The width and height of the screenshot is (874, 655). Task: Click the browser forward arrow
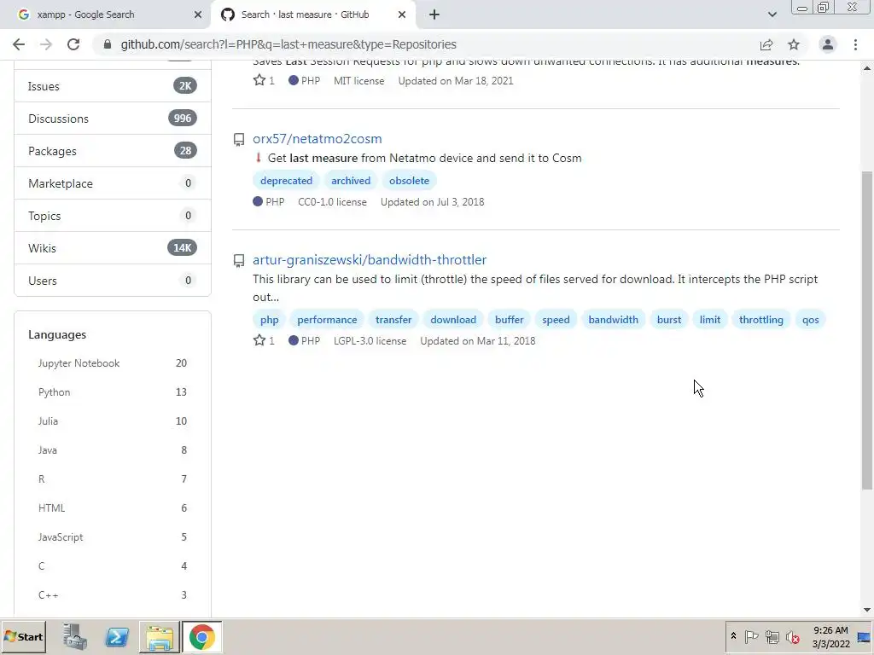click(x=46, y=44)
